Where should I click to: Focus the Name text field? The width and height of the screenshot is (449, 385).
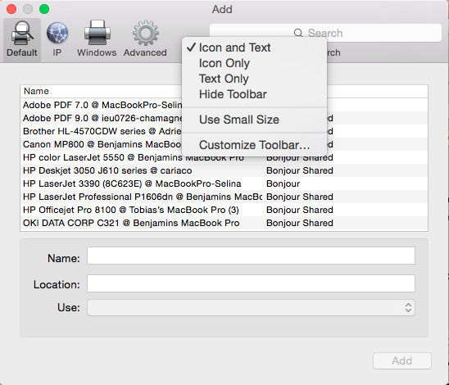(x=252, y=256)
